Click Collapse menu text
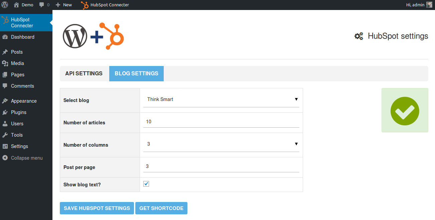This screenshot has height=220, width=435. (x=27, y=158)
